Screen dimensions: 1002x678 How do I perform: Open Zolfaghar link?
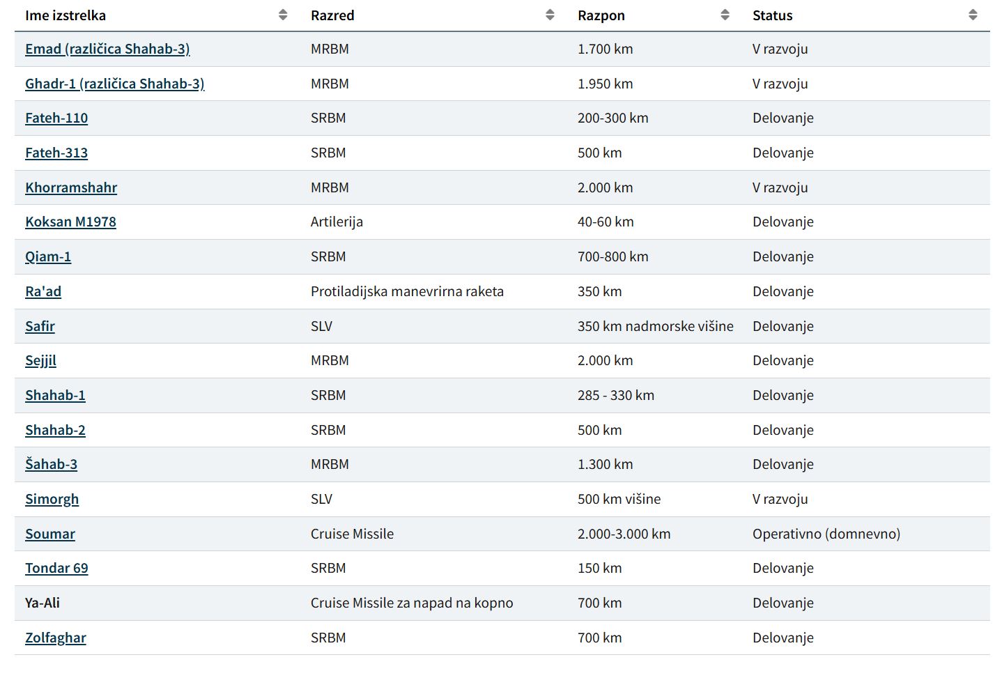(x=56, y=638)
